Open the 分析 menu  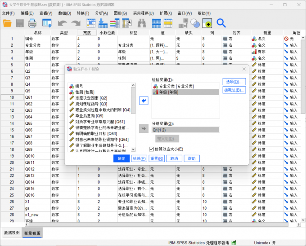102,13
